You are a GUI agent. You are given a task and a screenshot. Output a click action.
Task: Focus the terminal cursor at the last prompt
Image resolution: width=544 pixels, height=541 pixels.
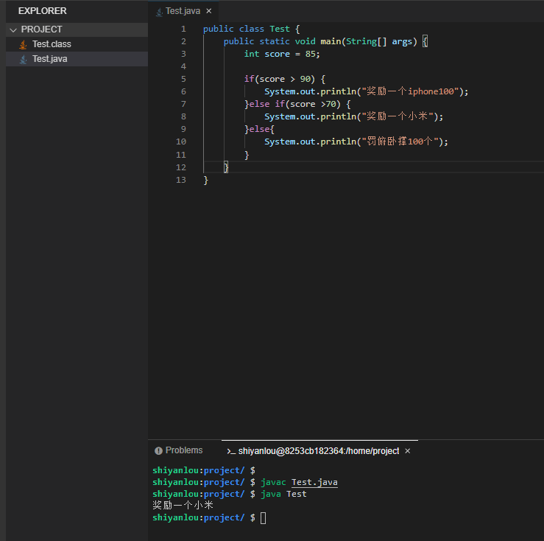[264, 517]
